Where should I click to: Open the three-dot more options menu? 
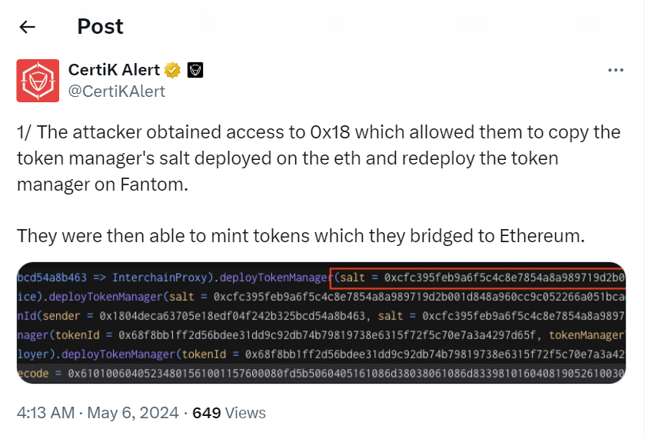(615, 70)
